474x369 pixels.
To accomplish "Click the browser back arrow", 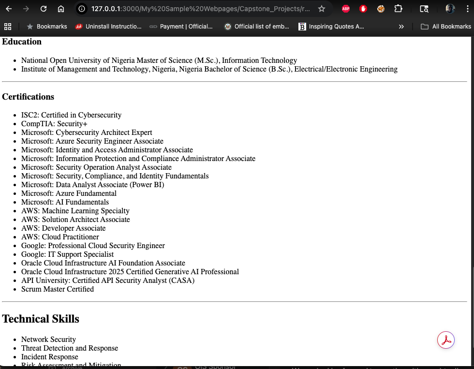I will [9, 9].
